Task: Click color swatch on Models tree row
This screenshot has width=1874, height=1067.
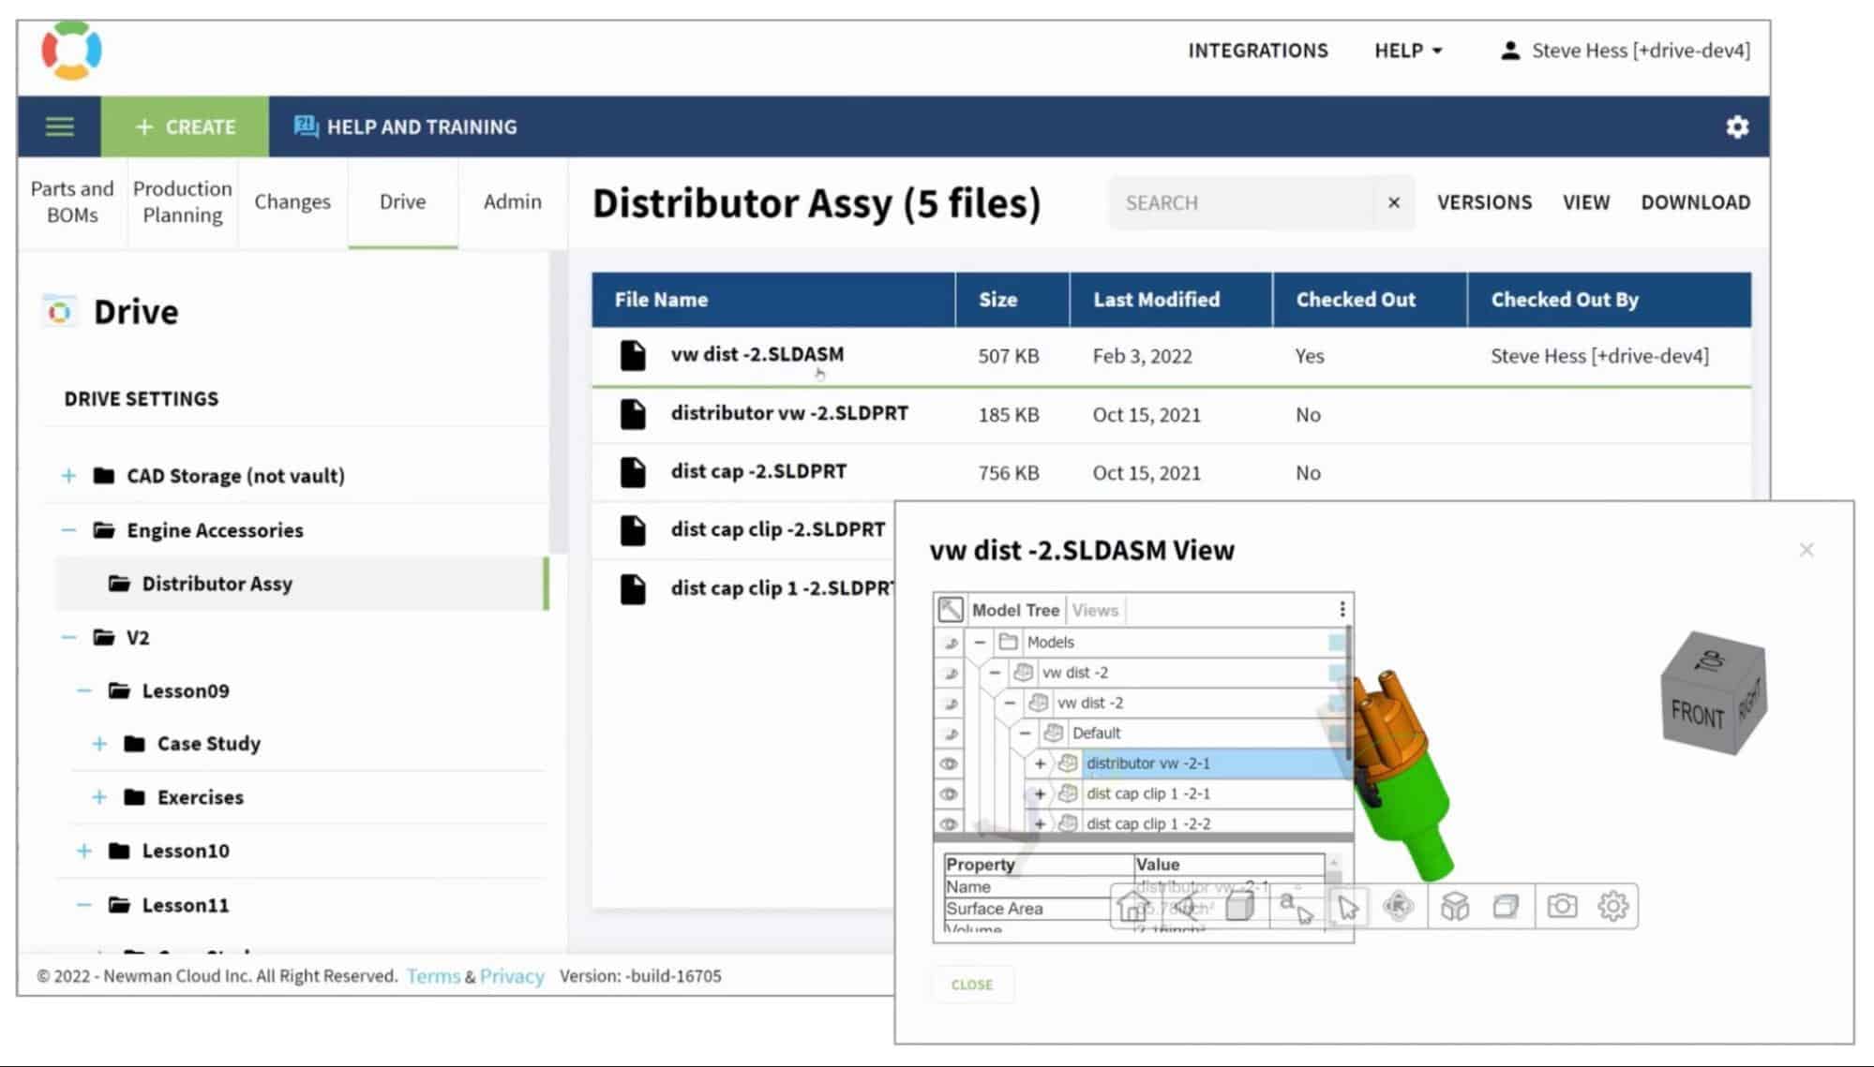Action: pyautogui.click(x=1336, y=642)
